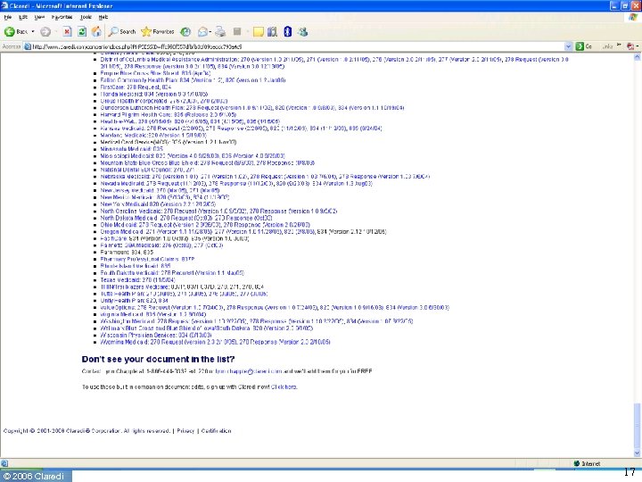Open the Nevada Medicaid link

point(236,183)
